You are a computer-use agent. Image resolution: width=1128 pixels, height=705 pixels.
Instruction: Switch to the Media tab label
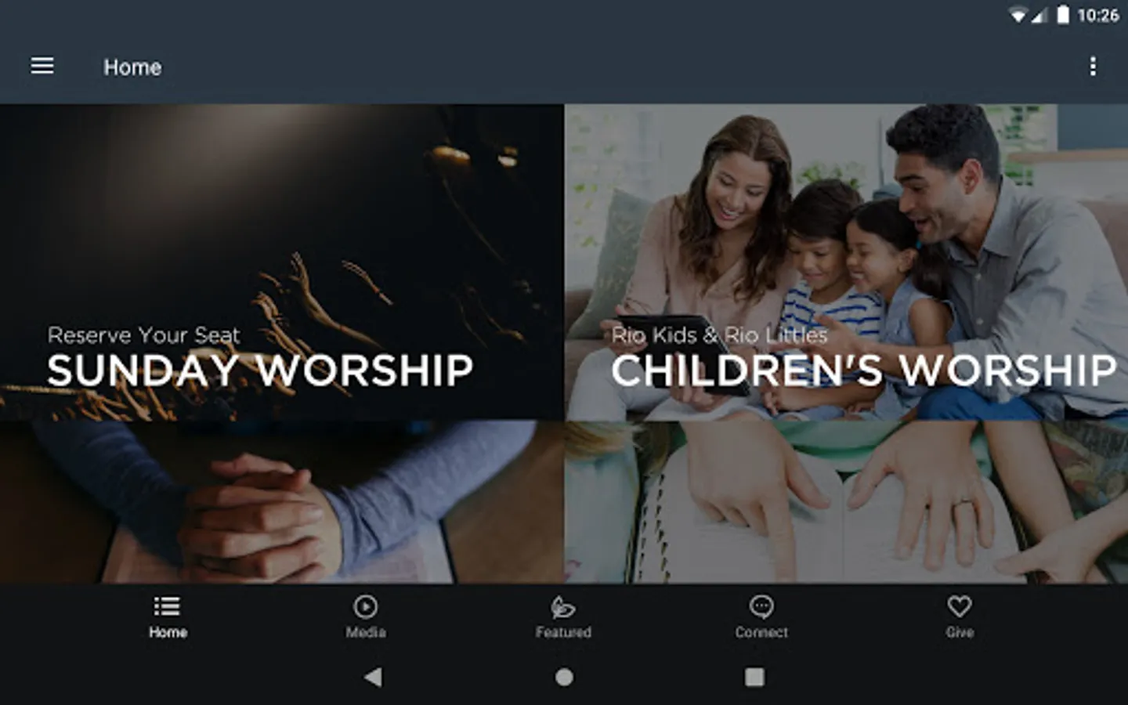pyautogui.click(x=366, y=632)
